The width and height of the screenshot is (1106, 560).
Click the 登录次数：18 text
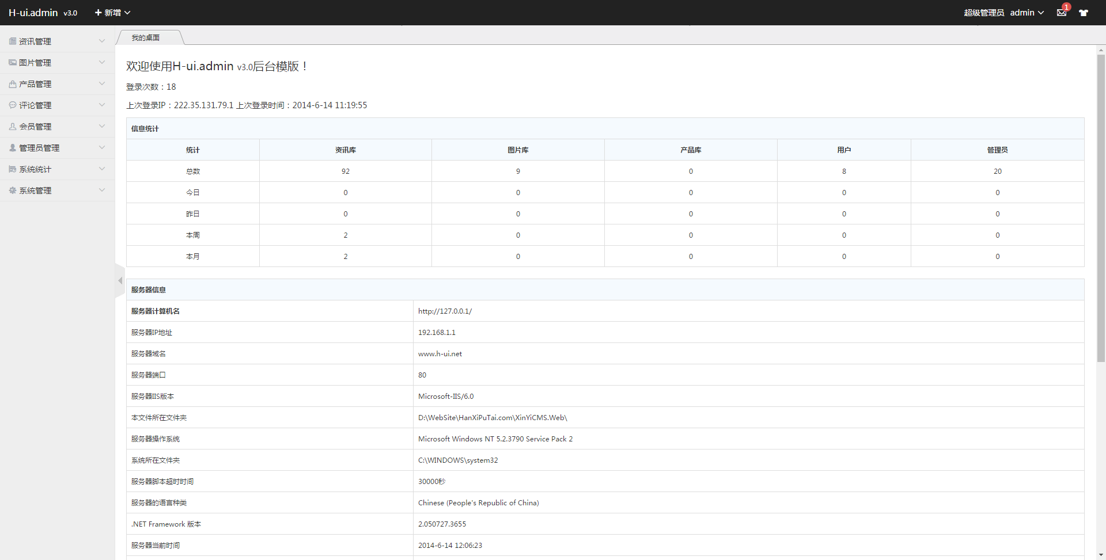pyautogui.click(x=151, y=87)
